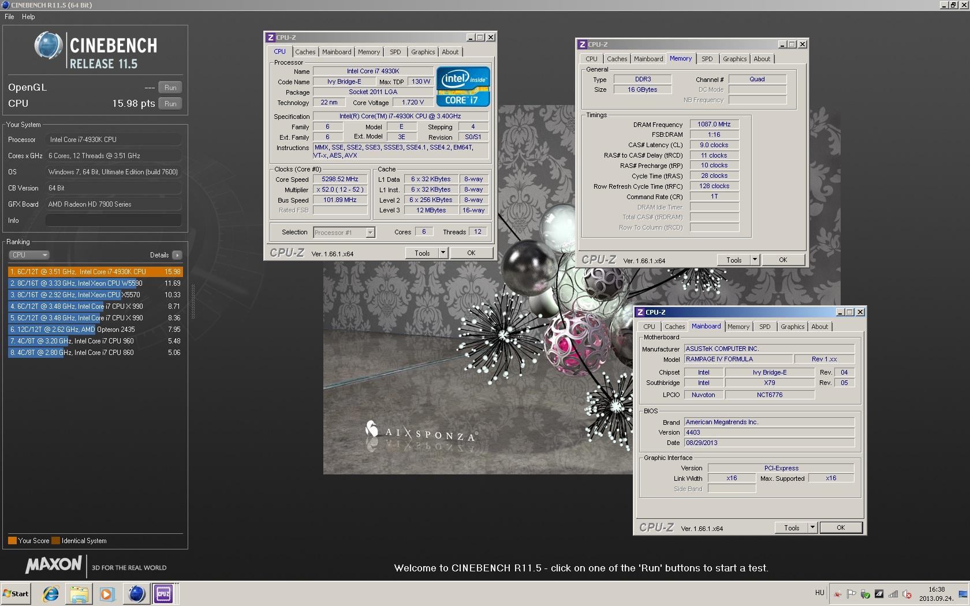This screenshot has width=970, height=606.
Task: Open Action Center flag tray icon
Action: (x=851, y=594)
